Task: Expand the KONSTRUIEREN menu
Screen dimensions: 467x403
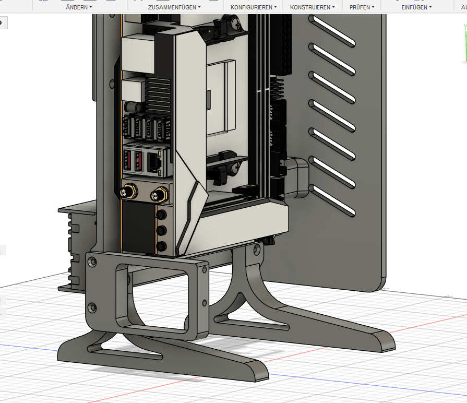Action: (313, 7)
